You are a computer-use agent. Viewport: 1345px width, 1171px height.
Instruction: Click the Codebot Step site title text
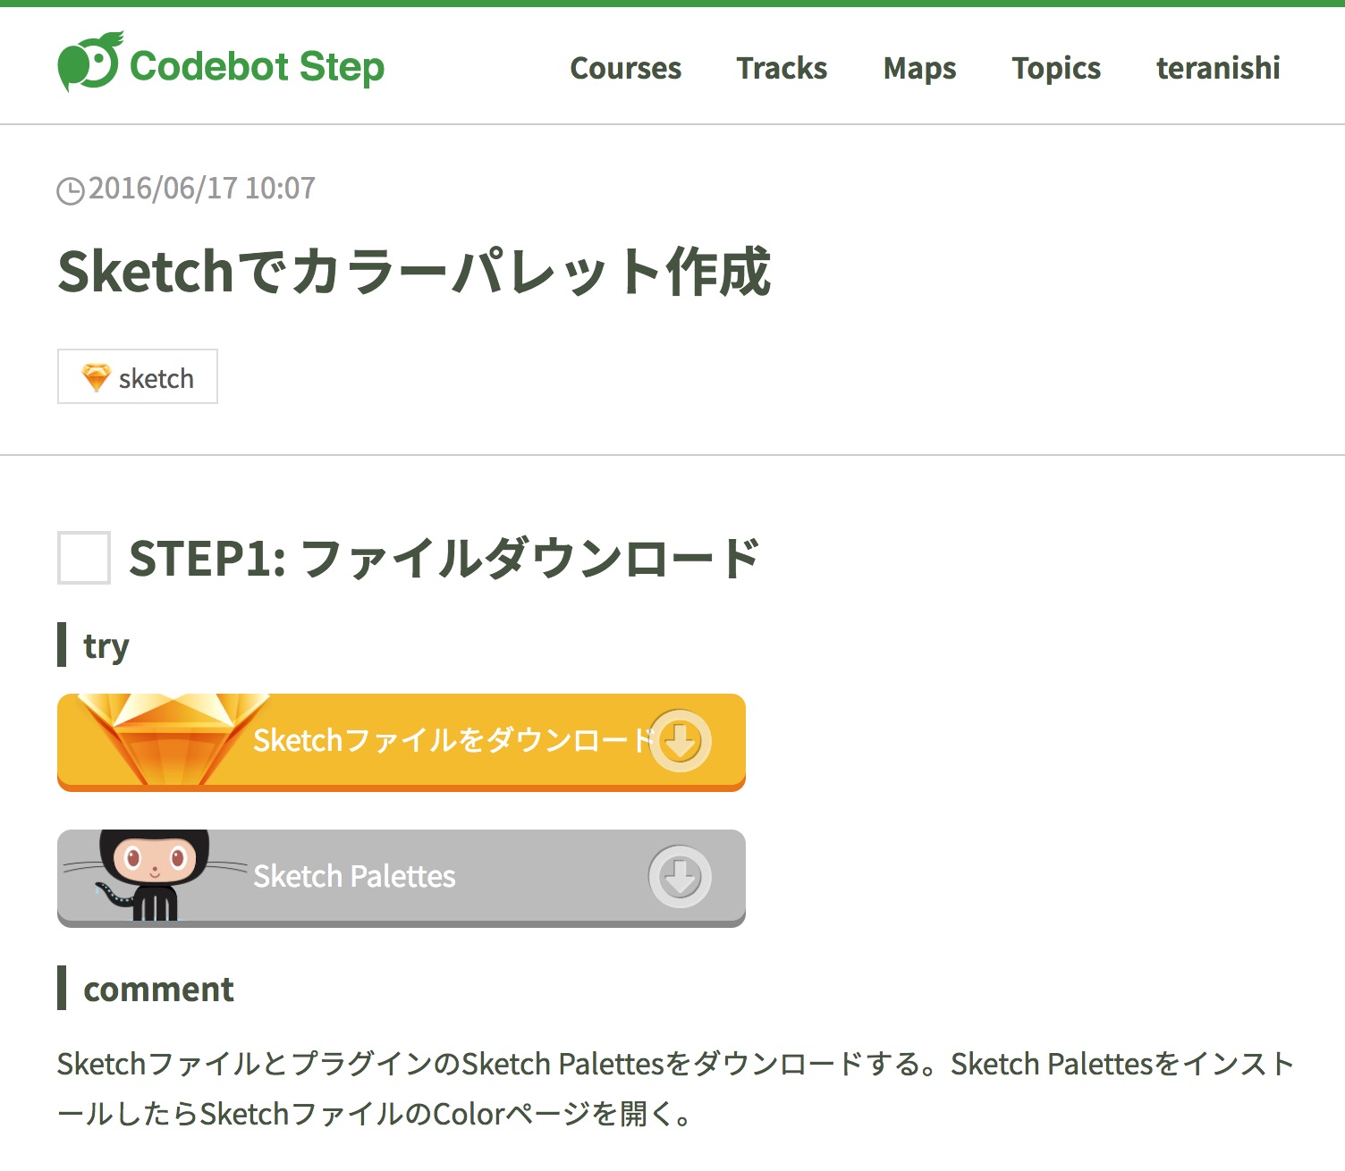(x=257, y=67)
